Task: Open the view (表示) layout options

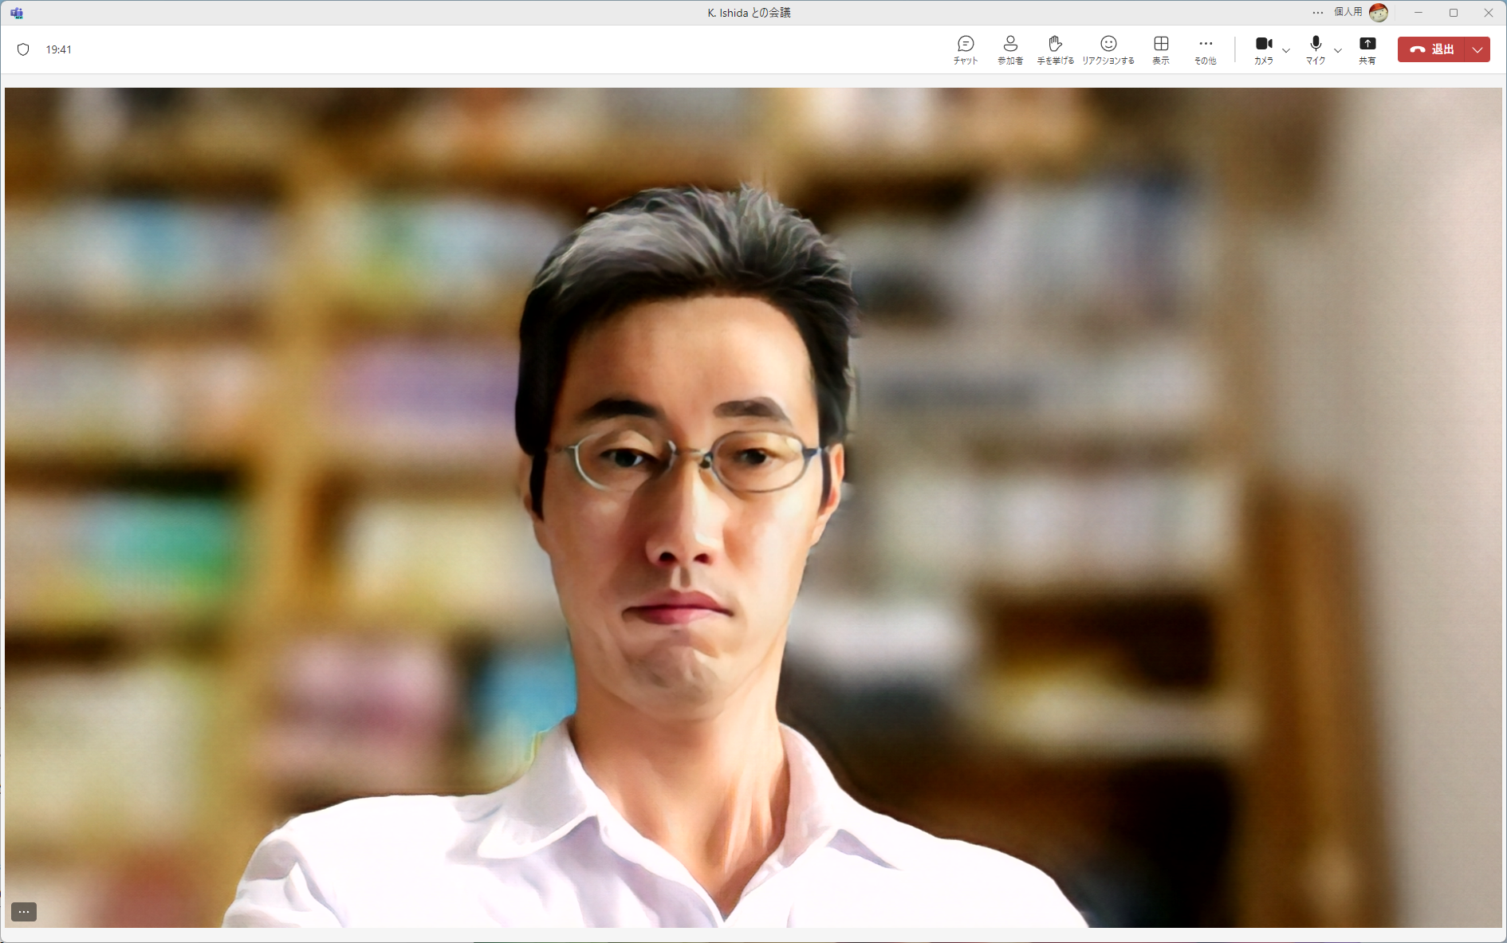Action: coord(1161,49)
